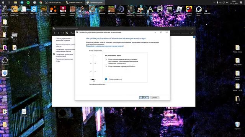Go up one level in Control Panel
Screen dimensions: 245x137
tap(64, 33)
